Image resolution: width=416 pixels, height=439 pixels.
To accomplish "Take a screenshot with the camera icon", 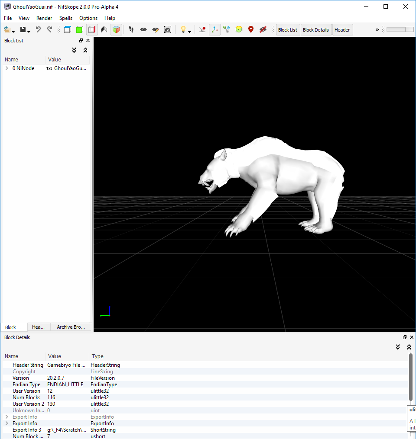I will point(168,30).
